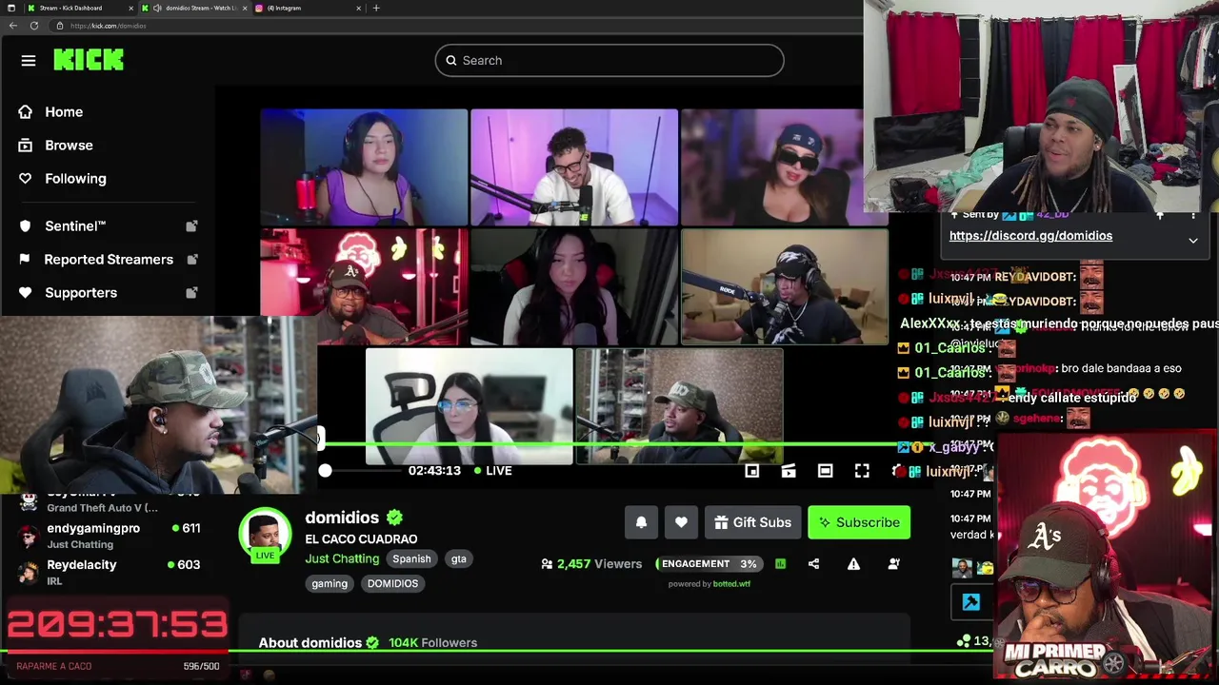Enter fullscreen in the video player
This screenshot has width=1219, height=685.
[862, 471]
